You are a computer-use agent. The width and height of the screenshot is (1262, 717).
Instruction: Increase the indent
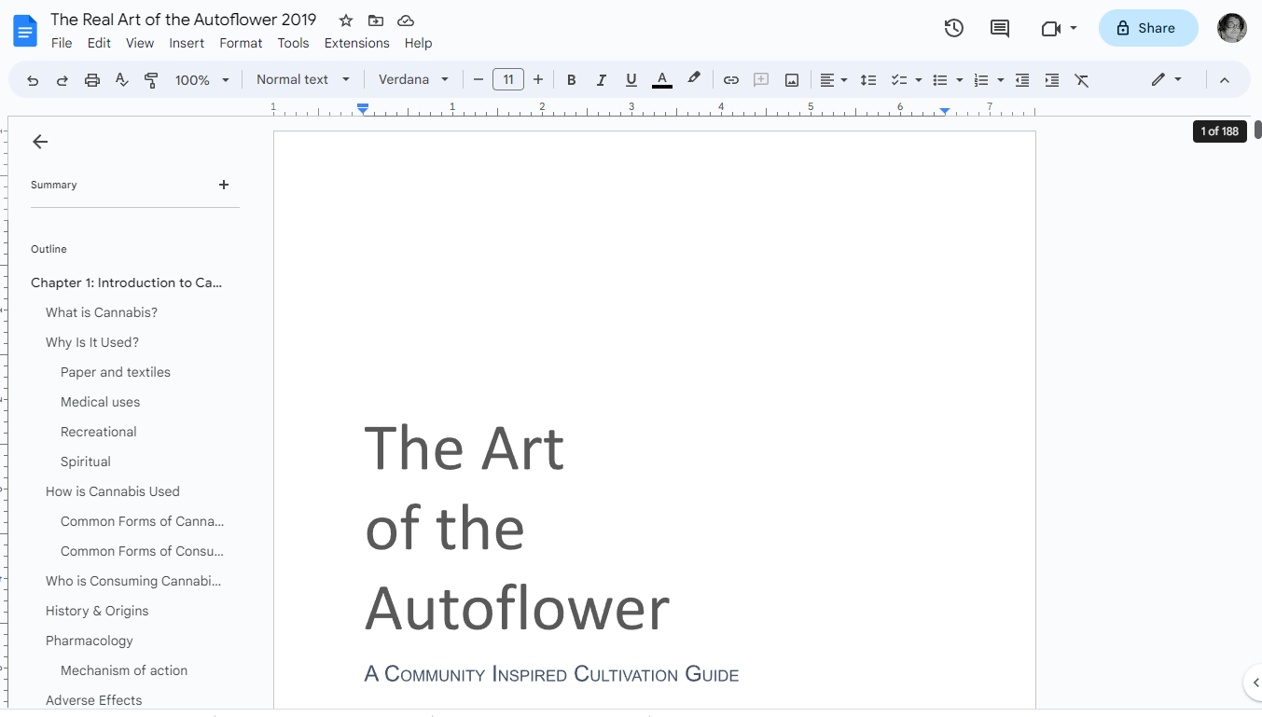(1052, 80)
